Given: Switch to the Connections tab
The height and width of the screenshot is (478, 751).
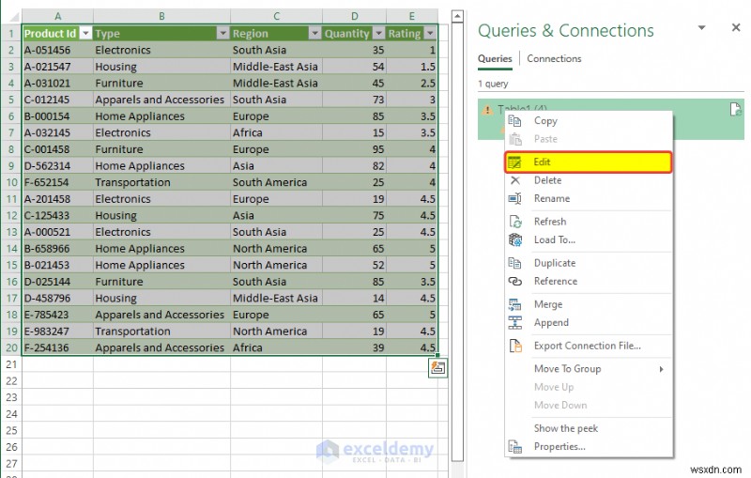Looking at the screenshot, I should [554, 59].
